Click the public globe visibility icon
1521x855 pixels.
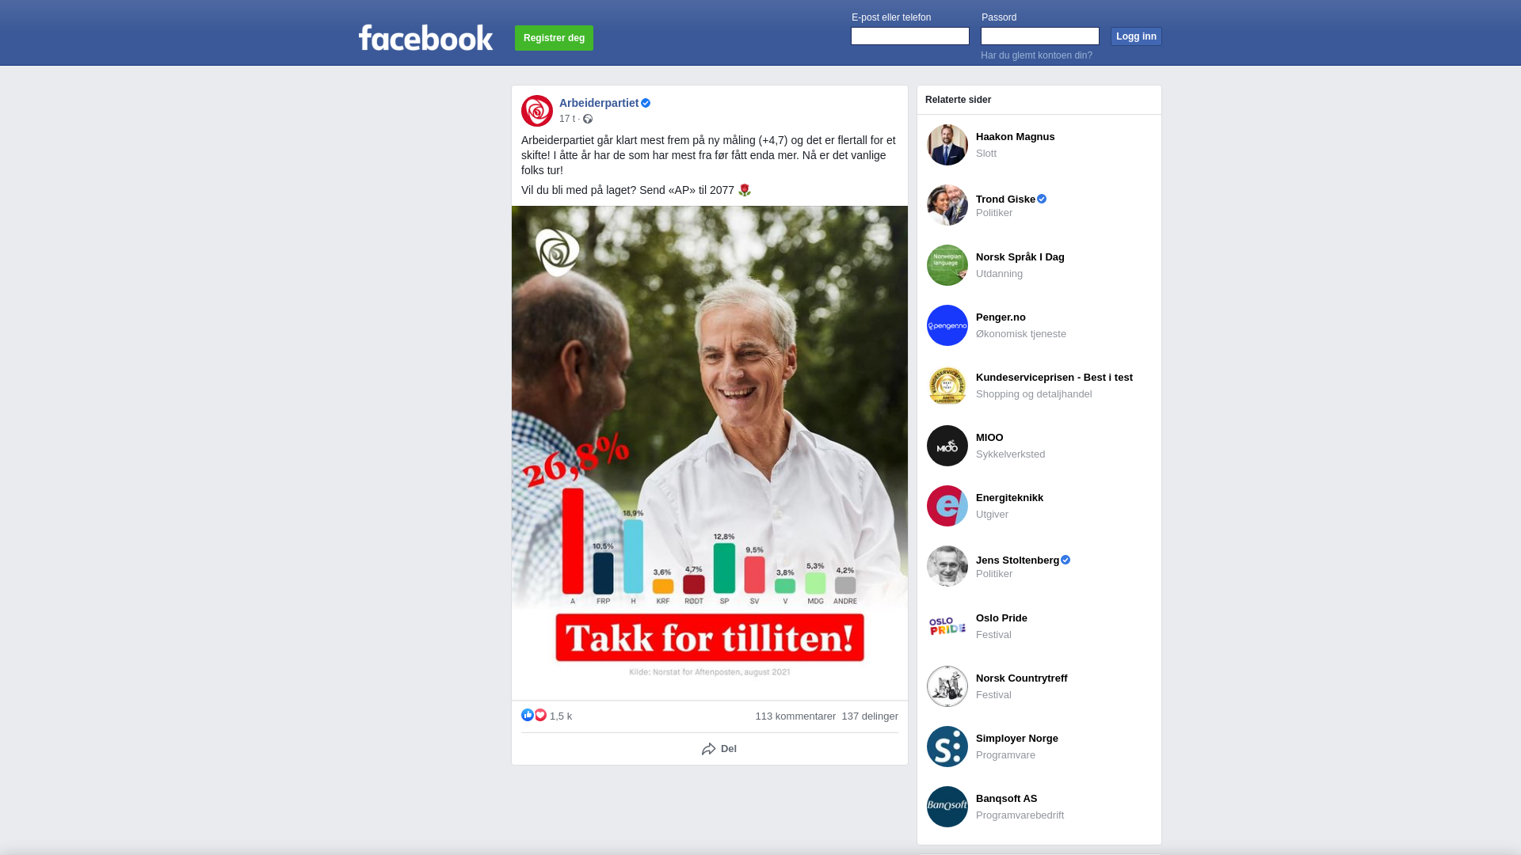point(588,119)
